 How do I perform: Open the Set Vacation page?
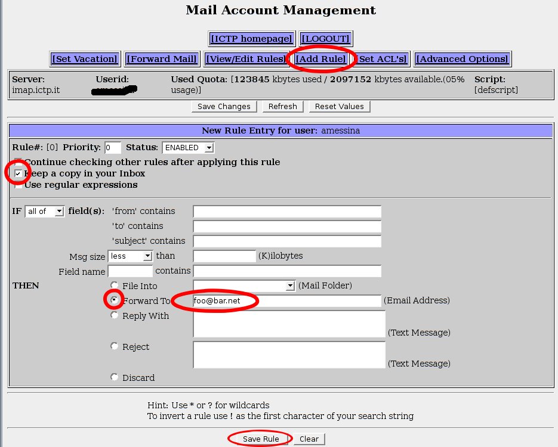(x=84, y=58)
